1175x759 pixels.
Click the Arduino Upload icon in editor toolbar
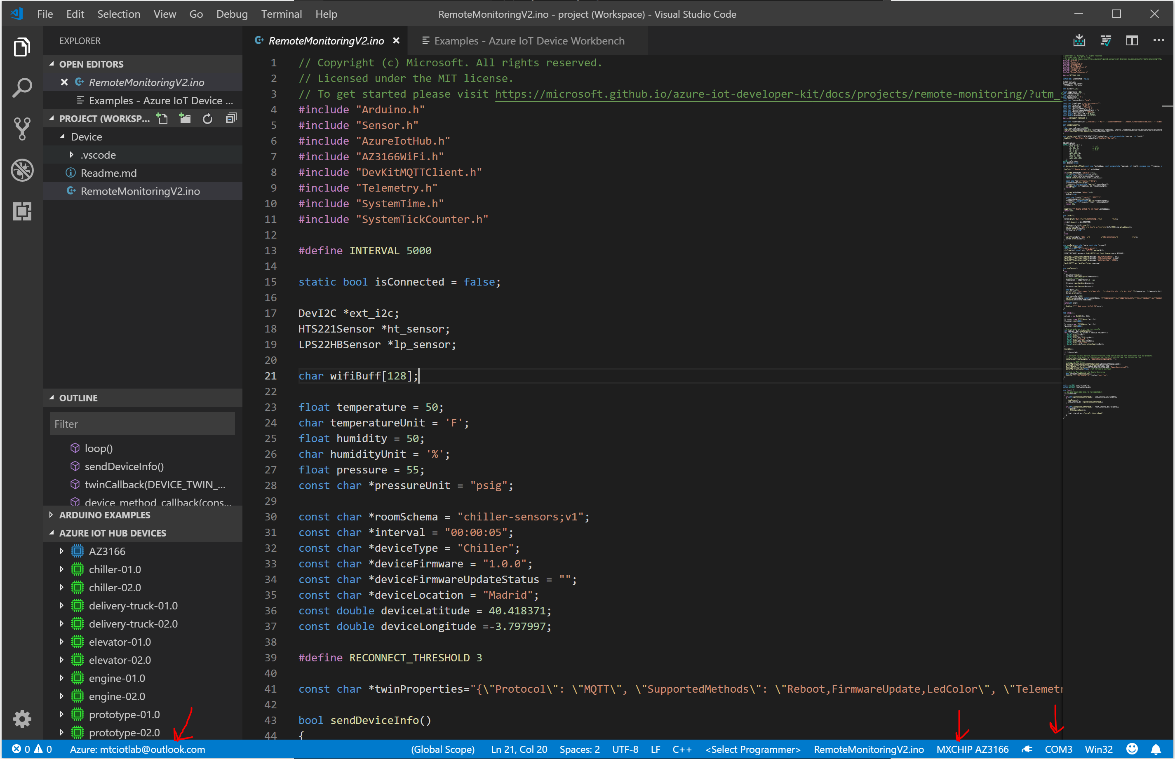click(1079, 40)
